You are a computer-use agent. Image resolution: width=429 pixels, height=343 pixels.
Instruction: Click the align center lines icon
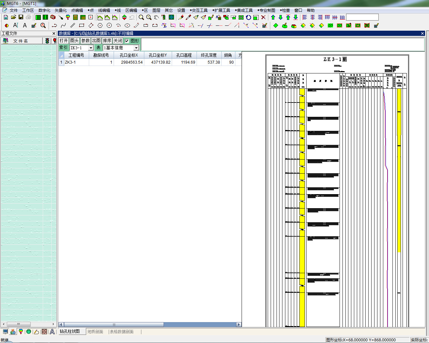tap(312, 17)
